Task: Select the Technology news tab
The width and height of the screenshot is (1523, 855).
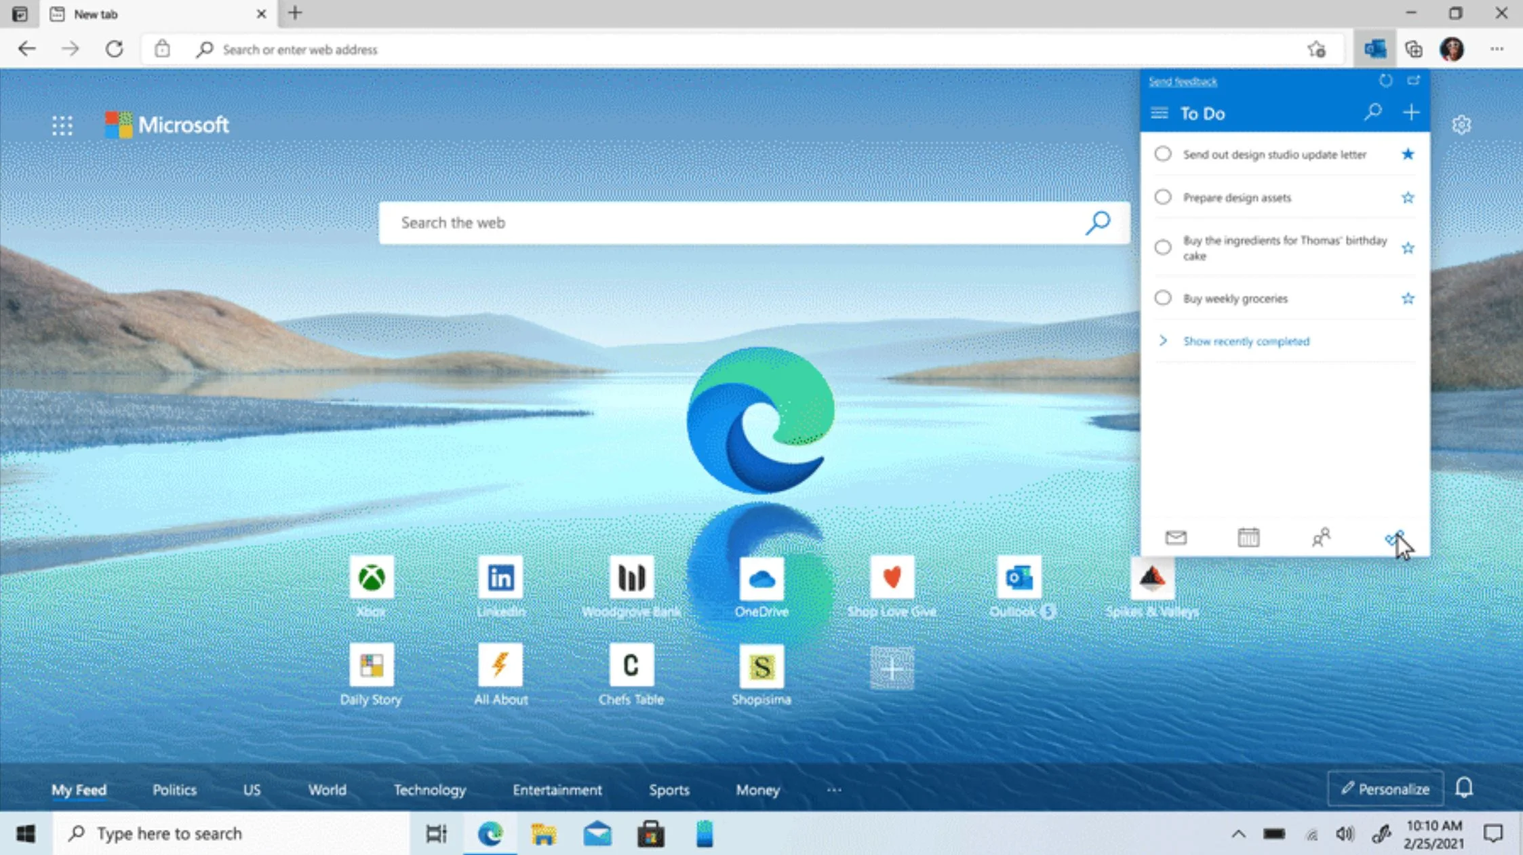Action: [430, 790]
